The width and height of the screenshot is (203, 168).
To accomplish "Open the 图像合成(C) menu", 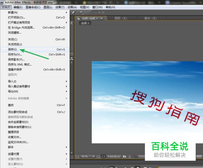I will [x=33, y=7].
